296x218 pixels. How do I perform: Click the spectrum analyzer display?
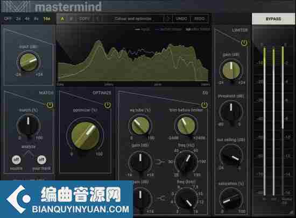(133, 56)
